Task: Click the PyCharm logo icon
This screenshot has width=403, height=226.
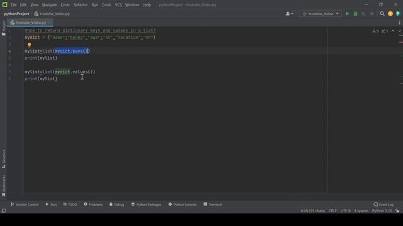Action: 4,4
